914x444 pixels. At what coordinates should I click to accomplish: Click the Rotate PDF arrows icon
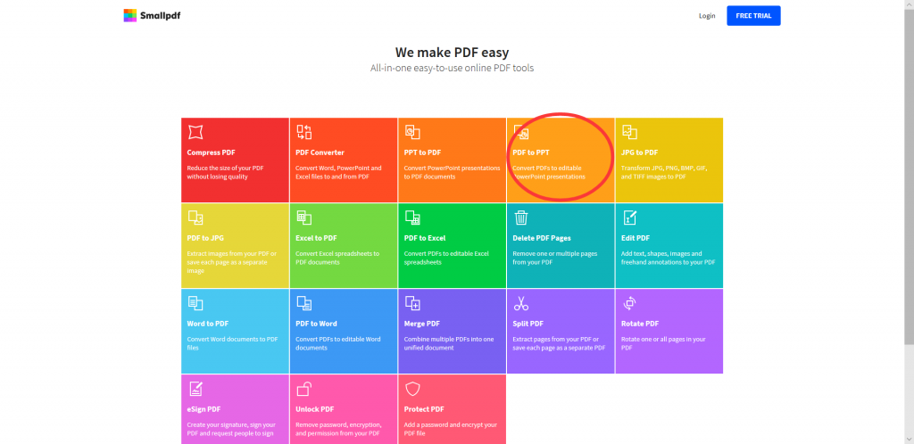point(629,303)
